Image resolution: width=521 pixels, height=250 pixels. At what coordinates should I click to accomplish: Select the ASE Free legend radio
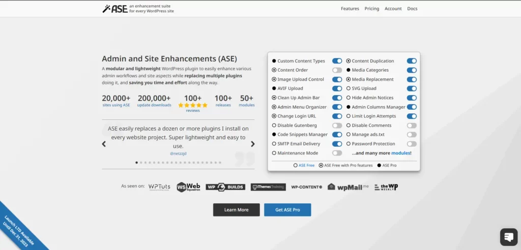pos(296,165)
